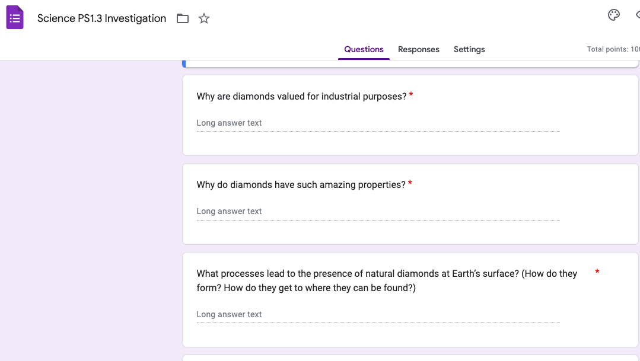Select the question about natural diamonds at Earth's surface

tap(387, 280)
